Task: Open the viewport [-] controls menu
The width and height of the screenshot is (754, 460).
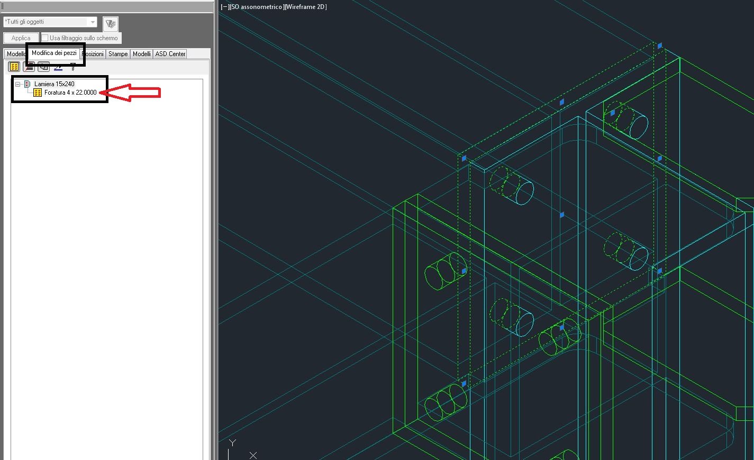Action: [x=225, y=7]
